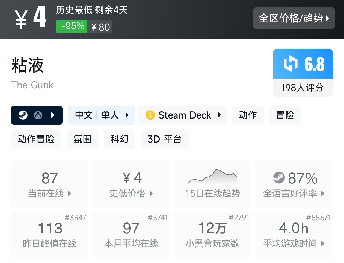Open 全区价格/趋势 price trends
This screenshot has height=263, width=344.
click(x=294, y=18)
